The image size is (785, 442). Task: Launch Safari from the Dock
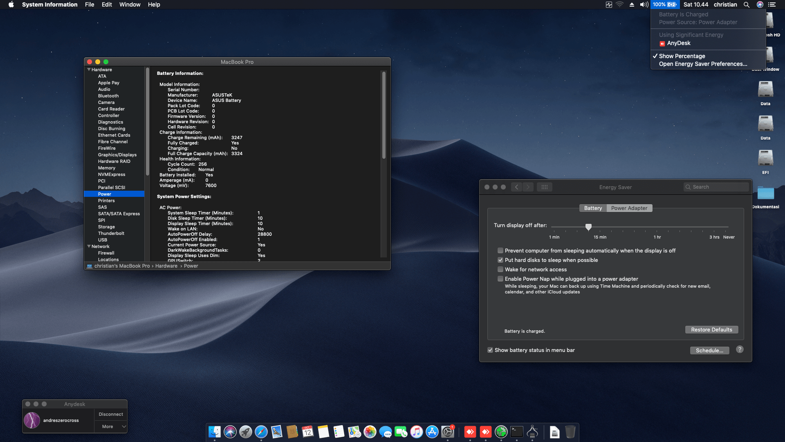pyautogui.click(x=260, y=432)
